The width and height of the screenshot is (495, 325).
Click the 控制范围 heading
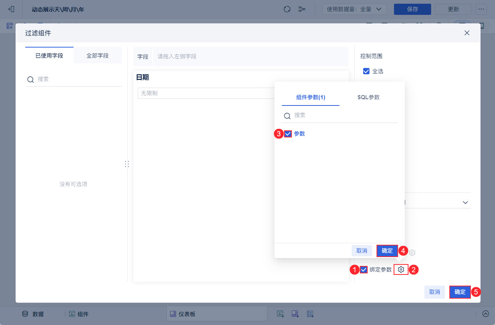[x=371, y=56]
